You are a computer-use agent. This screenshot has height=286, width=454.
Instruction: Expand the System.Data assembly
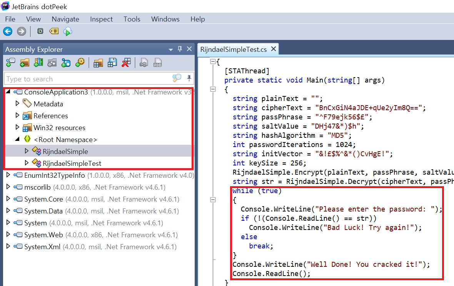8,211
